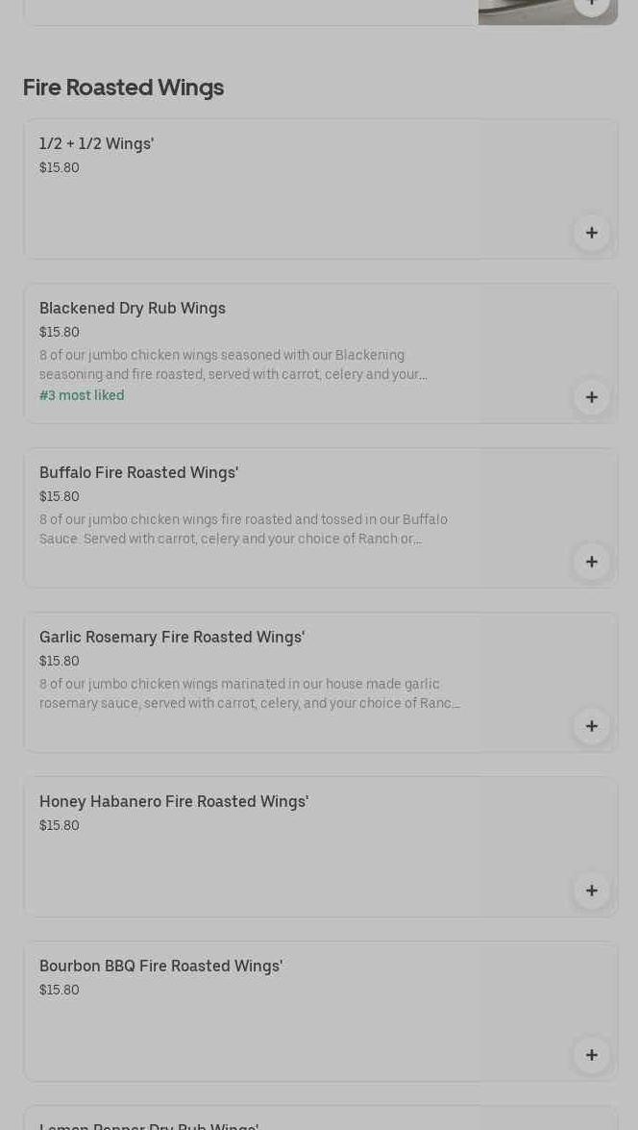
Task: Select the Buffalo Fire Roasted Wings title
Action: coord(138,473)
